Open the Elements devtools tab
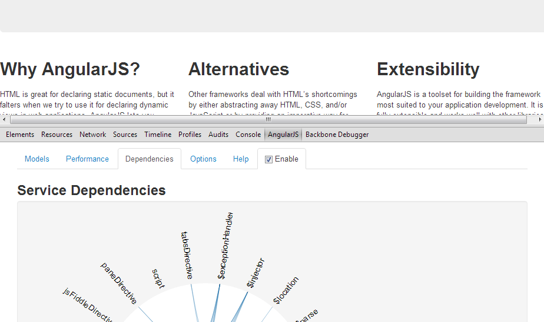This screenshot has width=544, height=322. [x=20, y=135]
